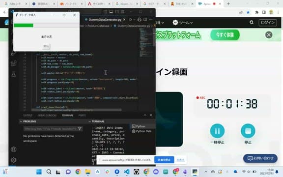Close the VS Code bottom panel
Image resolution: width=283 pixels, height=177 pixels.
(x=151, y=115)
